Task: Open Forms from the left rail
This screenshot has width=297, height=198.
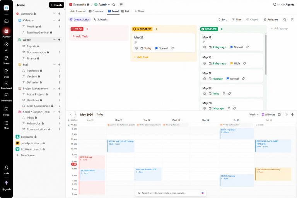Action: tap(6, 111)
